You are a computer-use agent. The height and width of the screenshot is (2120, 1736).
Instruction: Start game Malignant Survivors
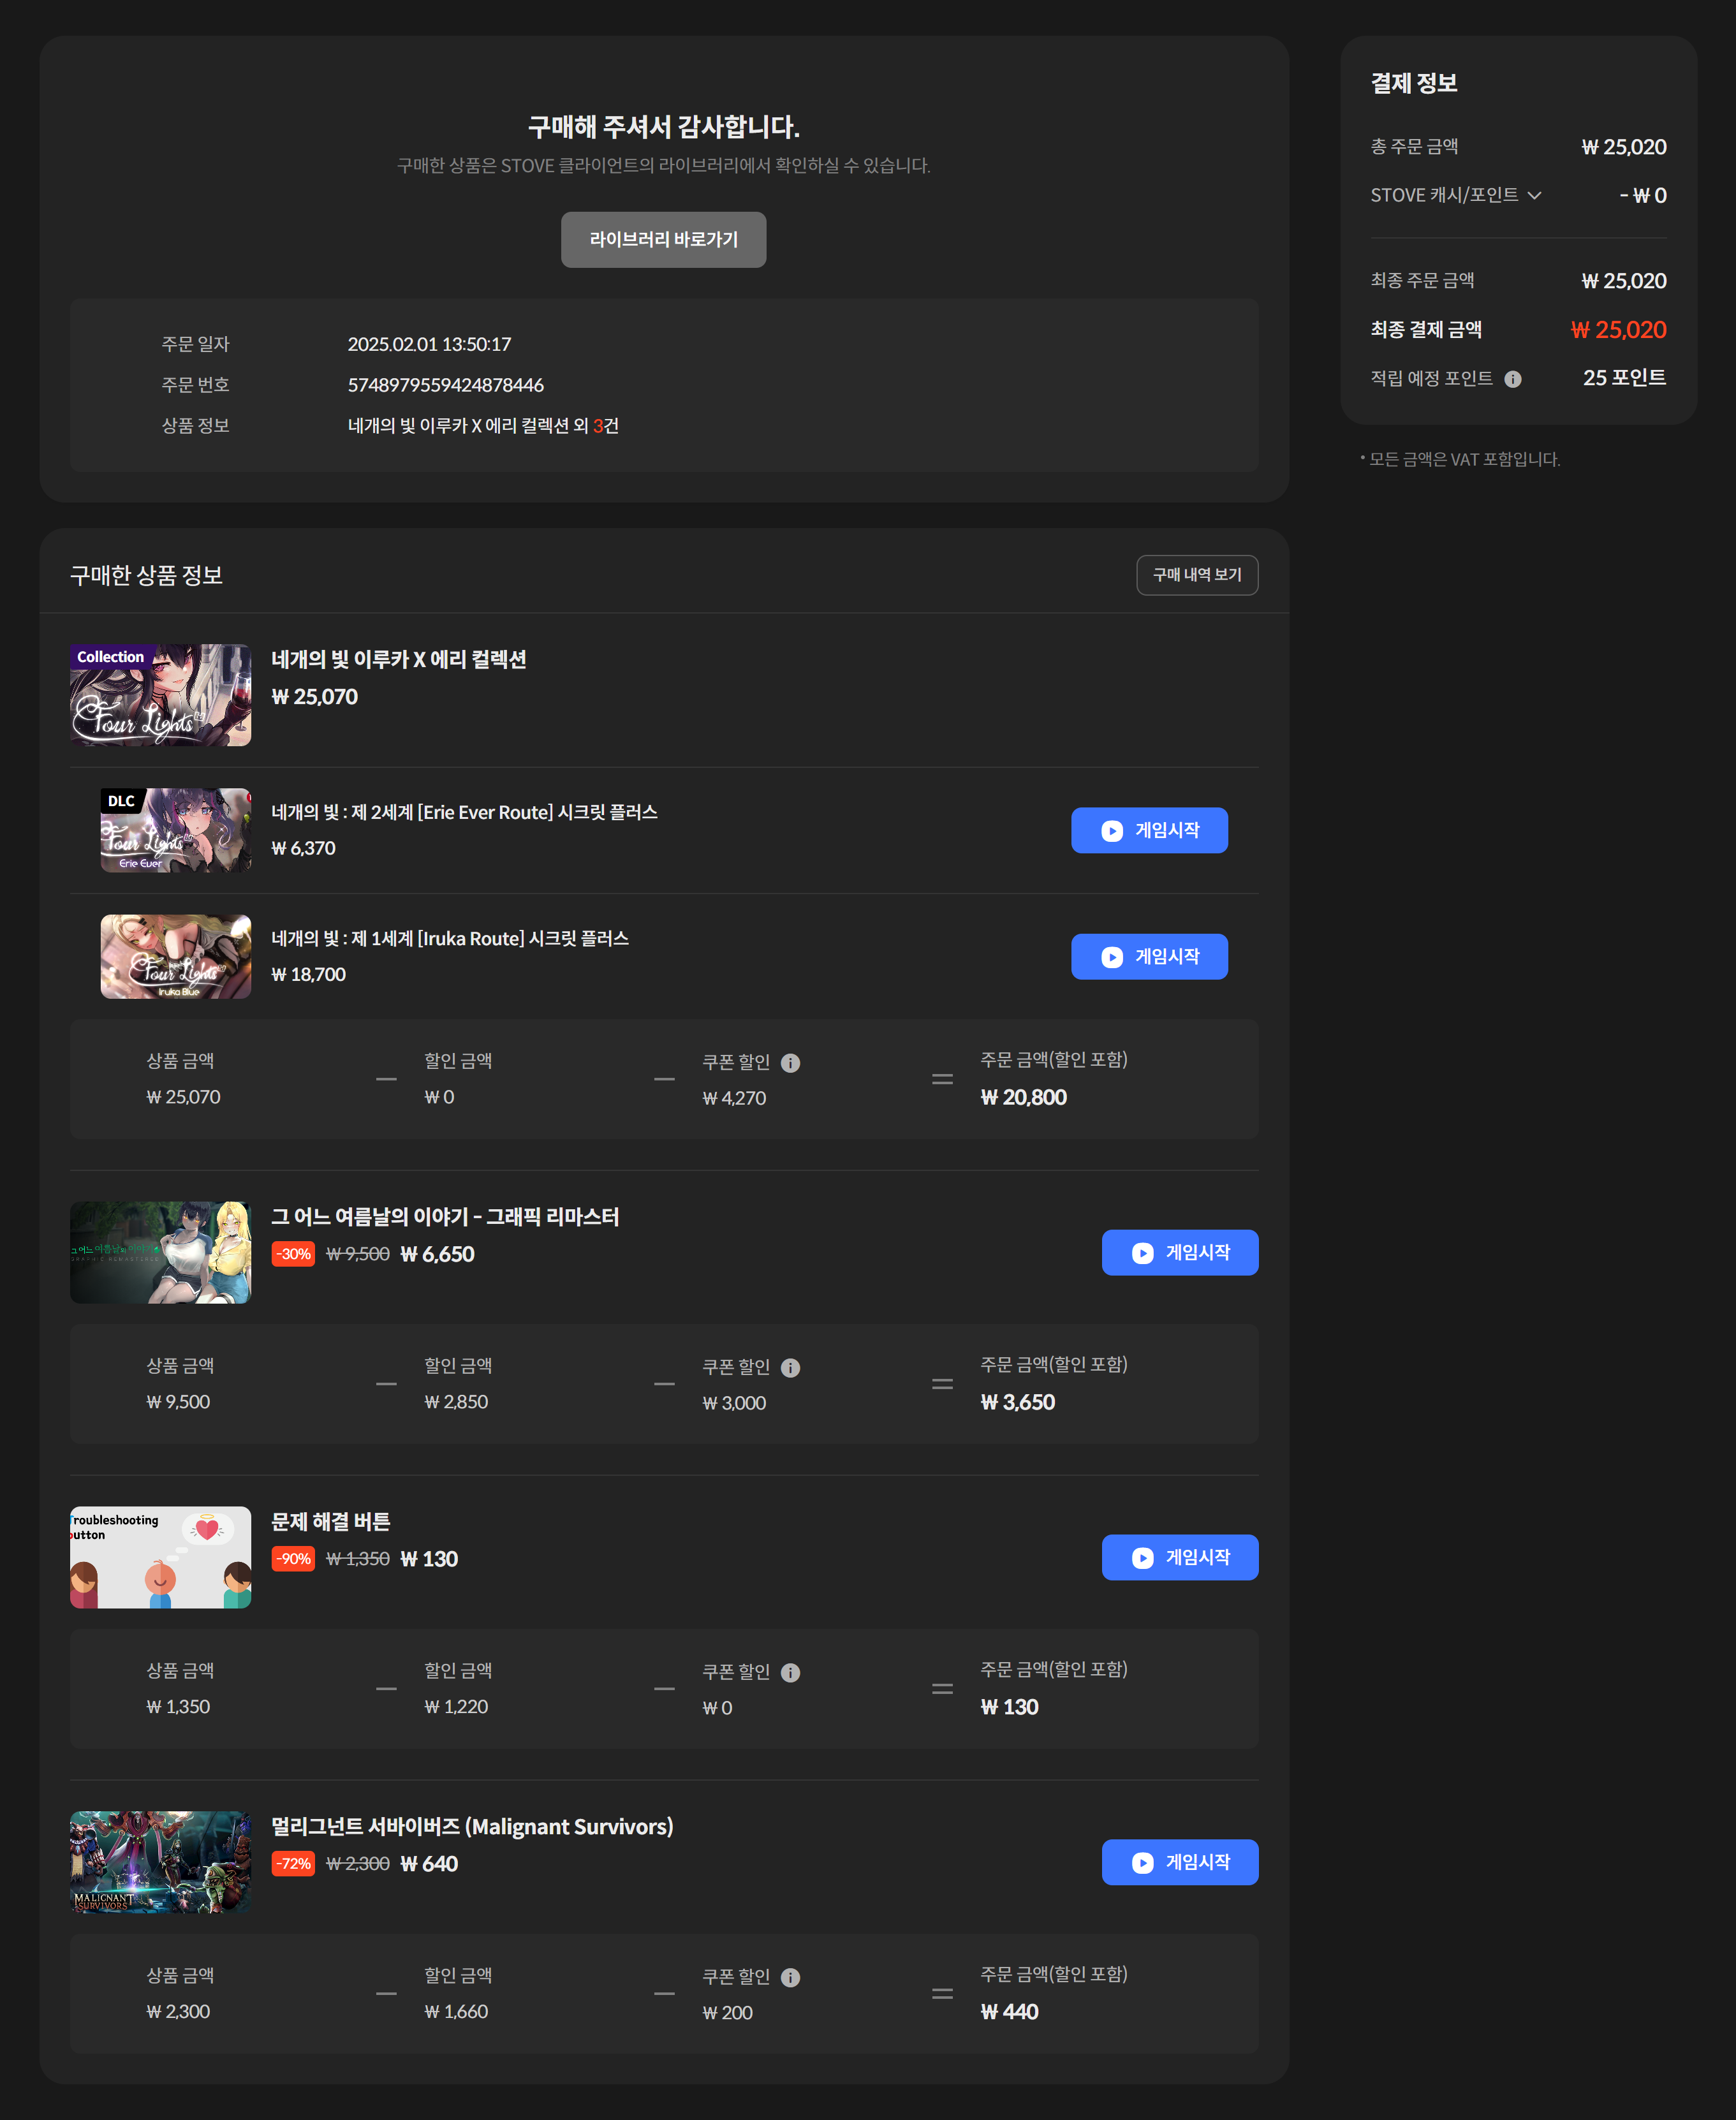pos(1179,1863)
